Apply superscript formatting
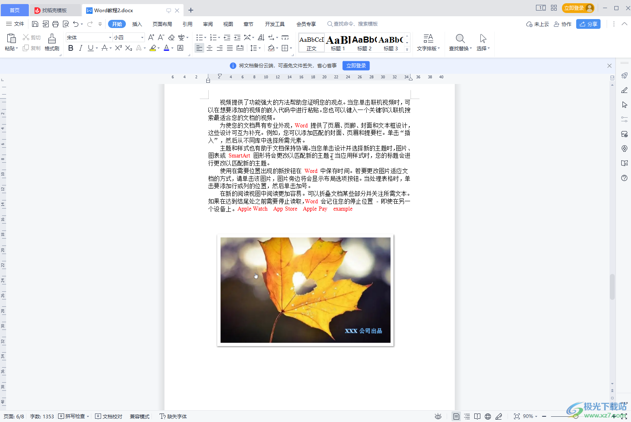The width and height of the screenshot is (631, 422). (x=118, y=48)
